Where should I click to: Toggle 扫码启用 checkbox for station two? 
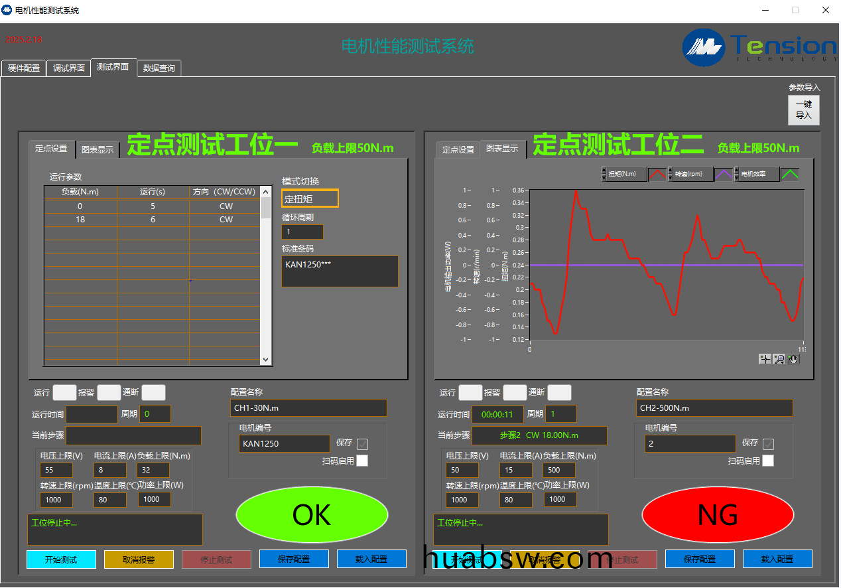pos(768,461)
